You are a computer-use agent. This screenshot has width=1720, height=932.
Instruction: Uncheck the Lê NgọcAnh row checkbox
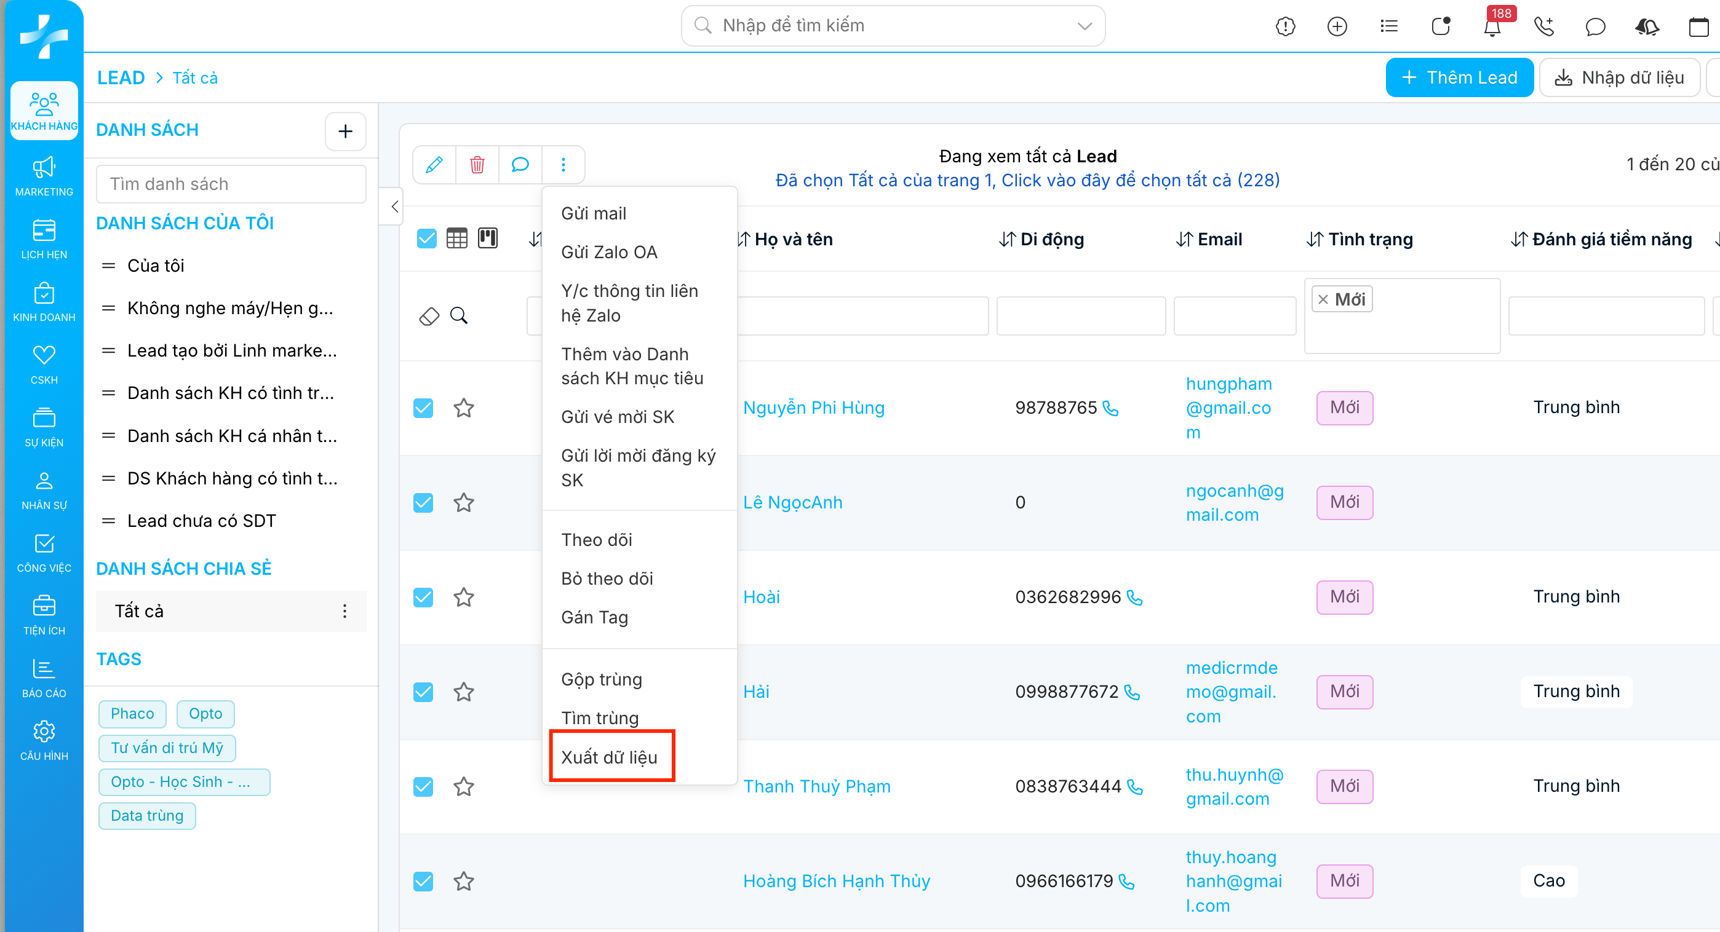pos(423,502)
